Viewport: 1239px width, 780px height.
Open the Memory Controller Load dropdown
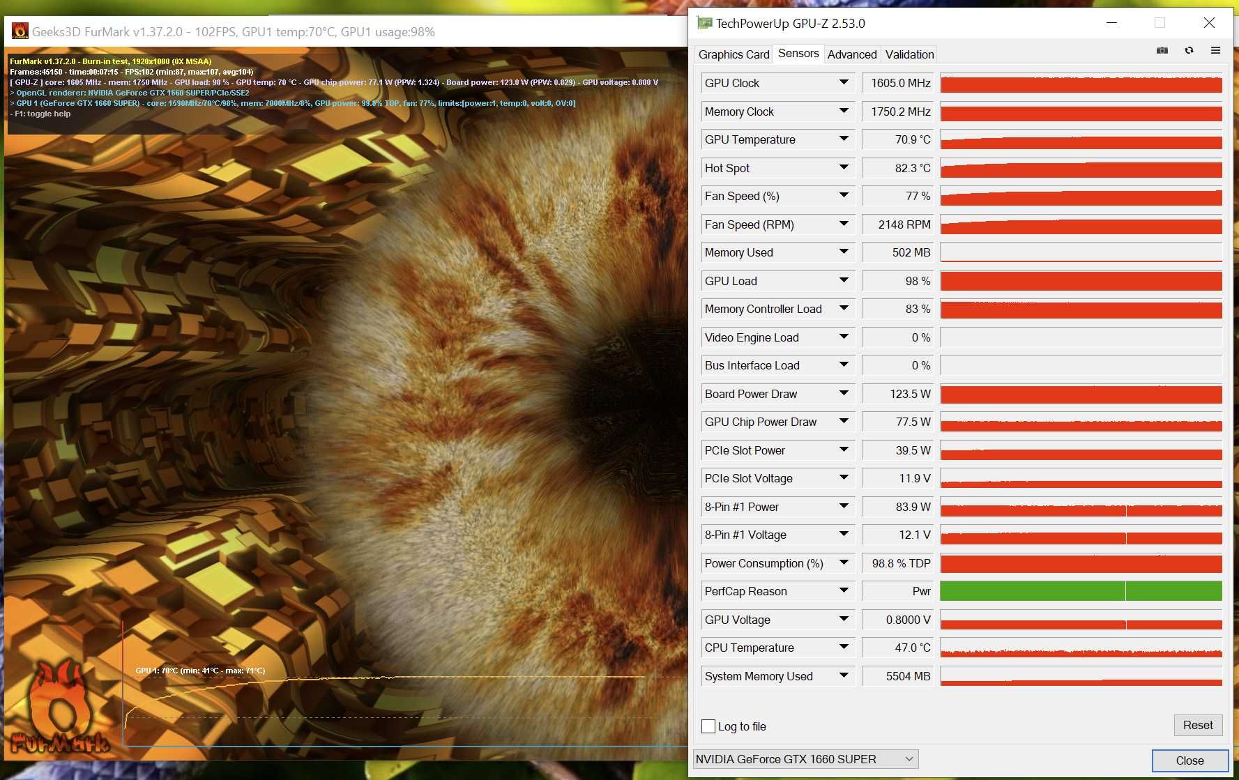point(844,309)
